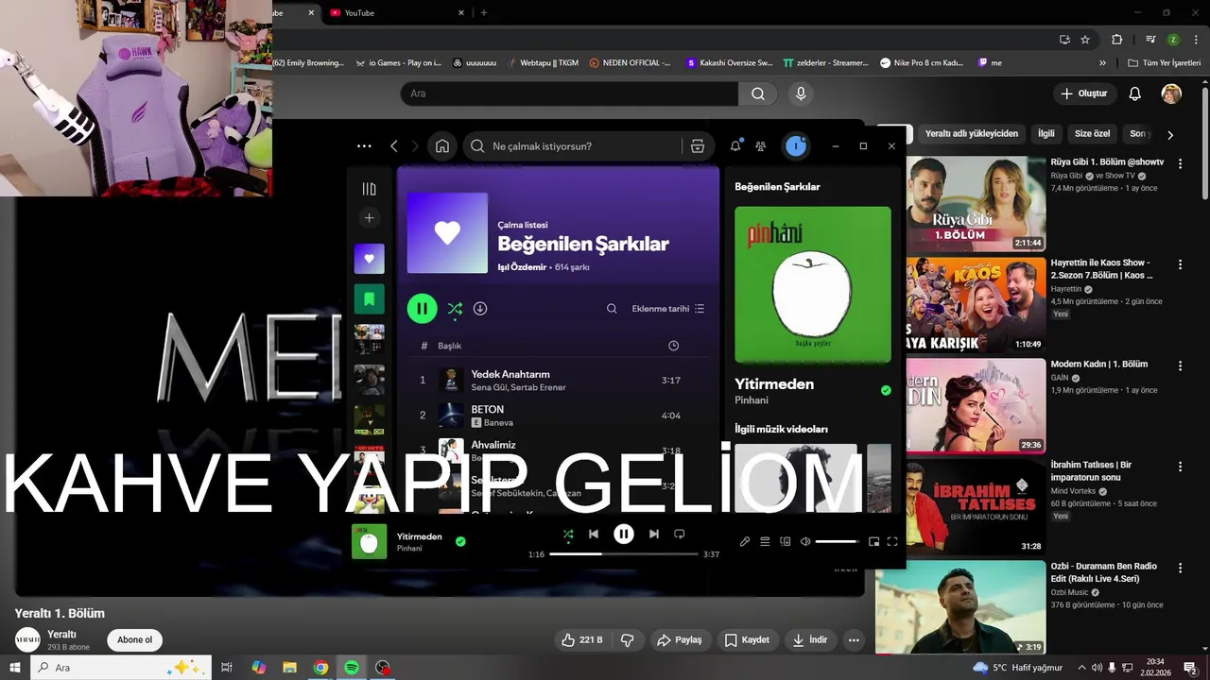Open options for 'Rüya Gibi 1. Bölüm' video
1210x680 pixels.
1180,163
